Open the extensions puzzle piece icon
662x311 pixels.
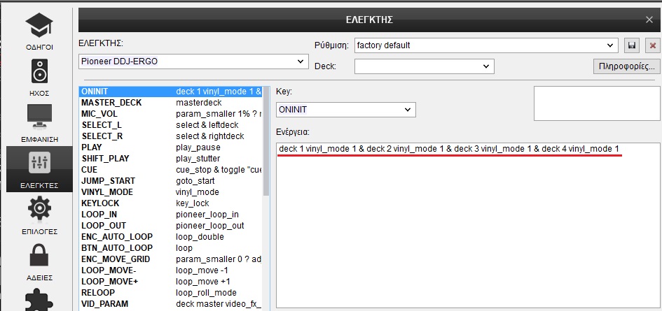[x=39, y=302]
